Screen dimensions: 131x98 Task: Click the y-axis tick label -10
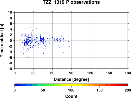click(x=9, y=69)
